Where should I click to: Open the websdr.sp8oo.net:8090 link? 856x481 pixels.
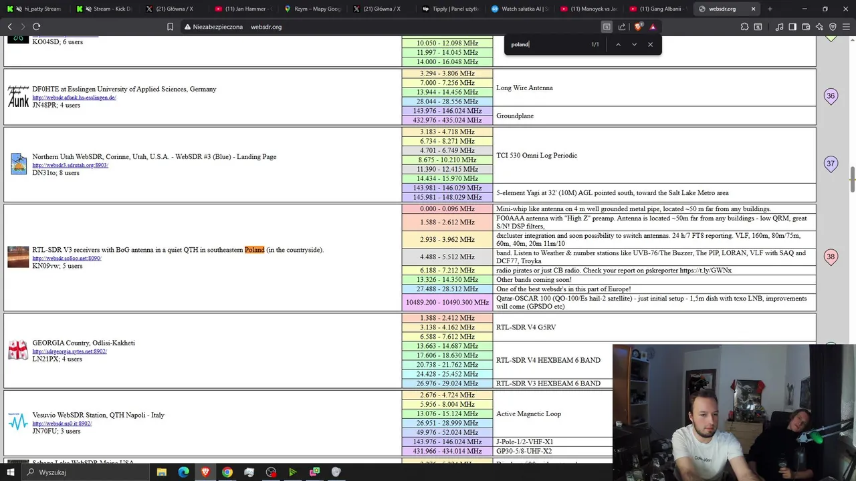(67, 258)
